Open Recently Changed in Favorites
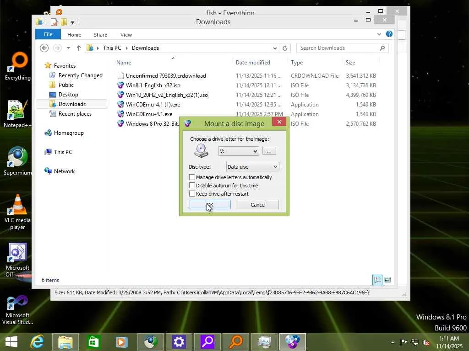 tap(80, 75)
